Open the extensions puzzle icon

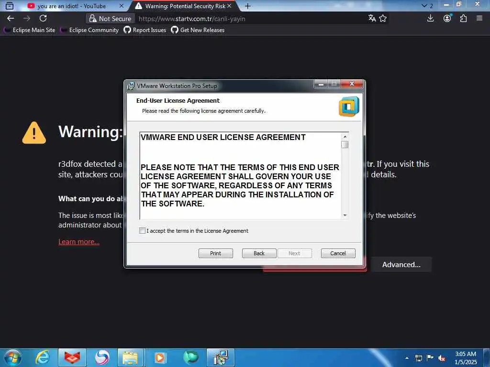pos(463,19)
